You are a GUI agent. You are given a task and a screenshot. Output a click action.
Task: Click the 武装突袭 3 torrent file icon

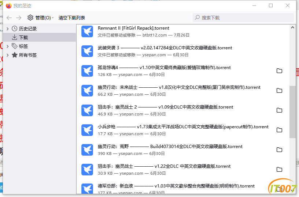tap(87, 51)
